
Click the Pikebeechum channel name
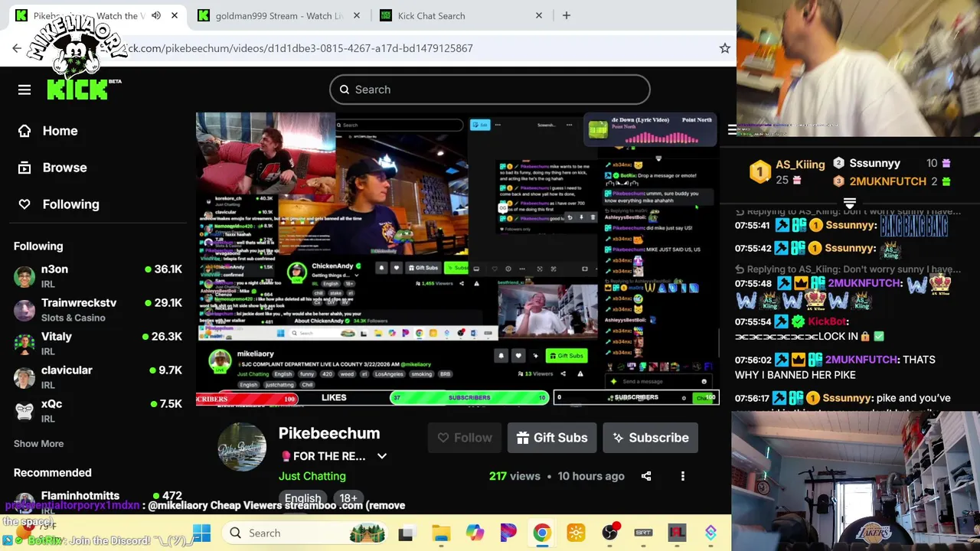coord(329,433)
